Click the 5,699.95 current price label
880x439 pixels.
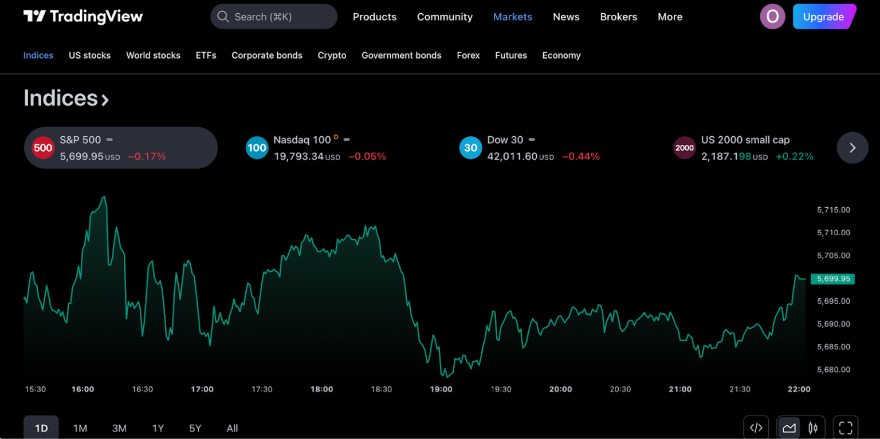[x=833, y=279]
